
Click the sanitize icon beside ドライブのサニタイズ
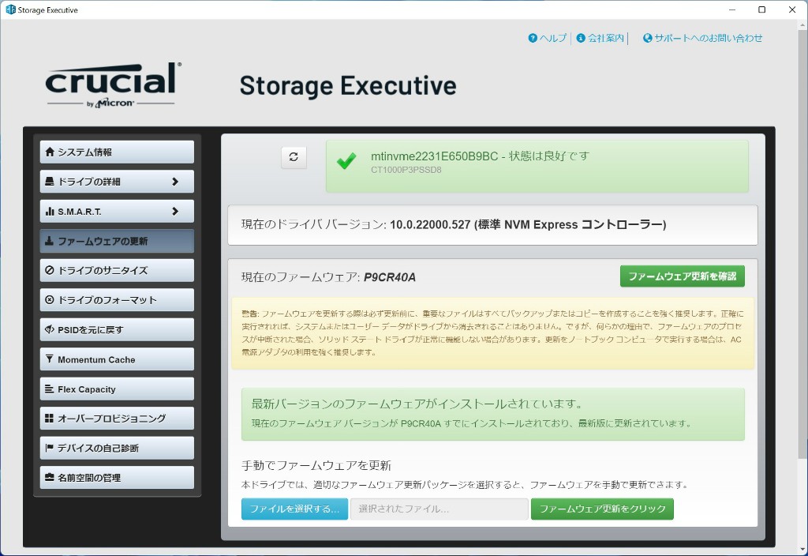(50, 270)
